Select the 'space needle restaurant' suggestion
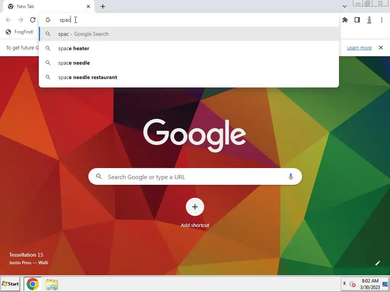Image resolution: width=390 pixels, height=292 pixels. 189,77
